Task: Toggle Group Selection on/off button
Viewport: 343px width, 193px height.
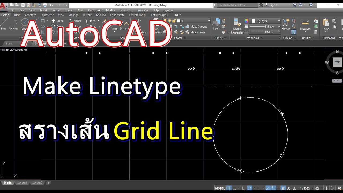Action: (293, 32)
